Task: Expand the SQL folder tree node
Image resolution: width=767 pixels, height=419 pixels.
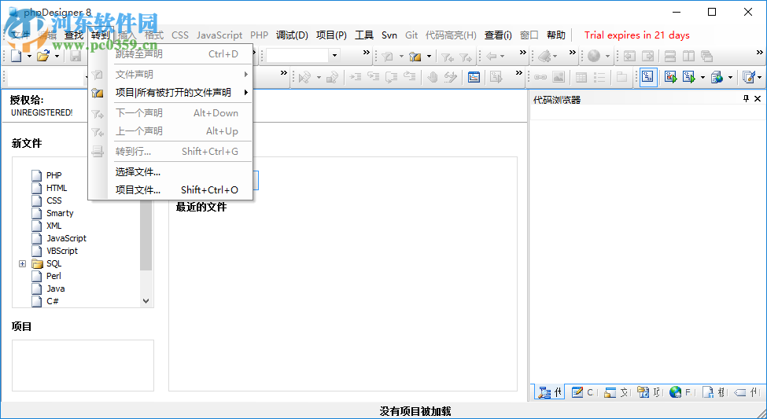Action: (x=22, y=263)
